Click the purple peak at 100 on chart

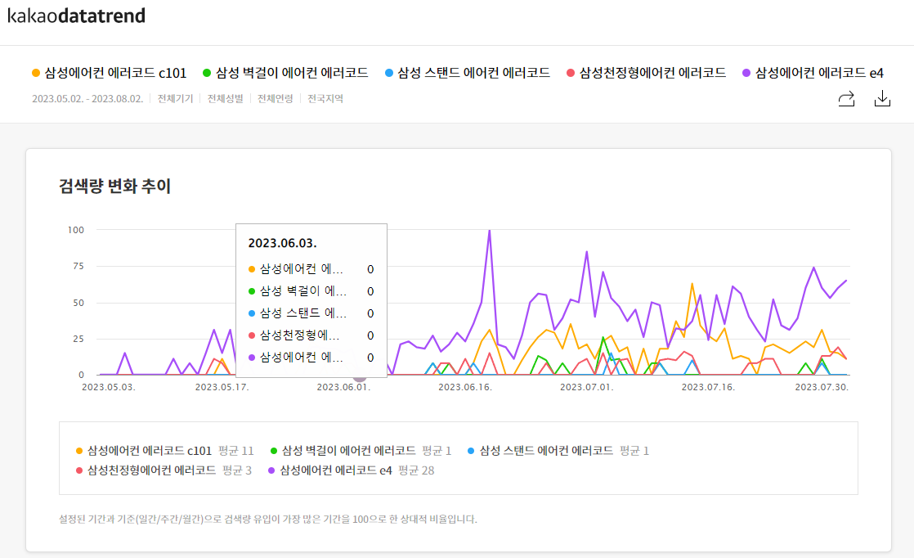pyautogui.click(x=490, y=231)
